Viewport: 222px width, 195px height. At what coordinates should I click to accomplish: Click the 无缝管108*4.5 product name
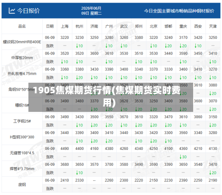coord(22,153)
